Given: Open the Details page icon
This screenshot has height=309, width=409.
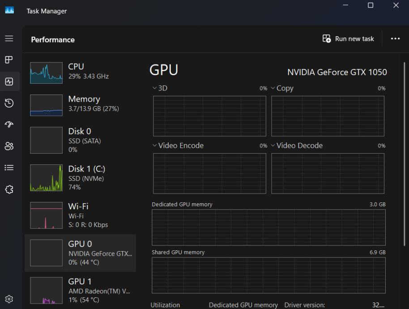Looking at the screenshot, I should (x=9, y=167).
